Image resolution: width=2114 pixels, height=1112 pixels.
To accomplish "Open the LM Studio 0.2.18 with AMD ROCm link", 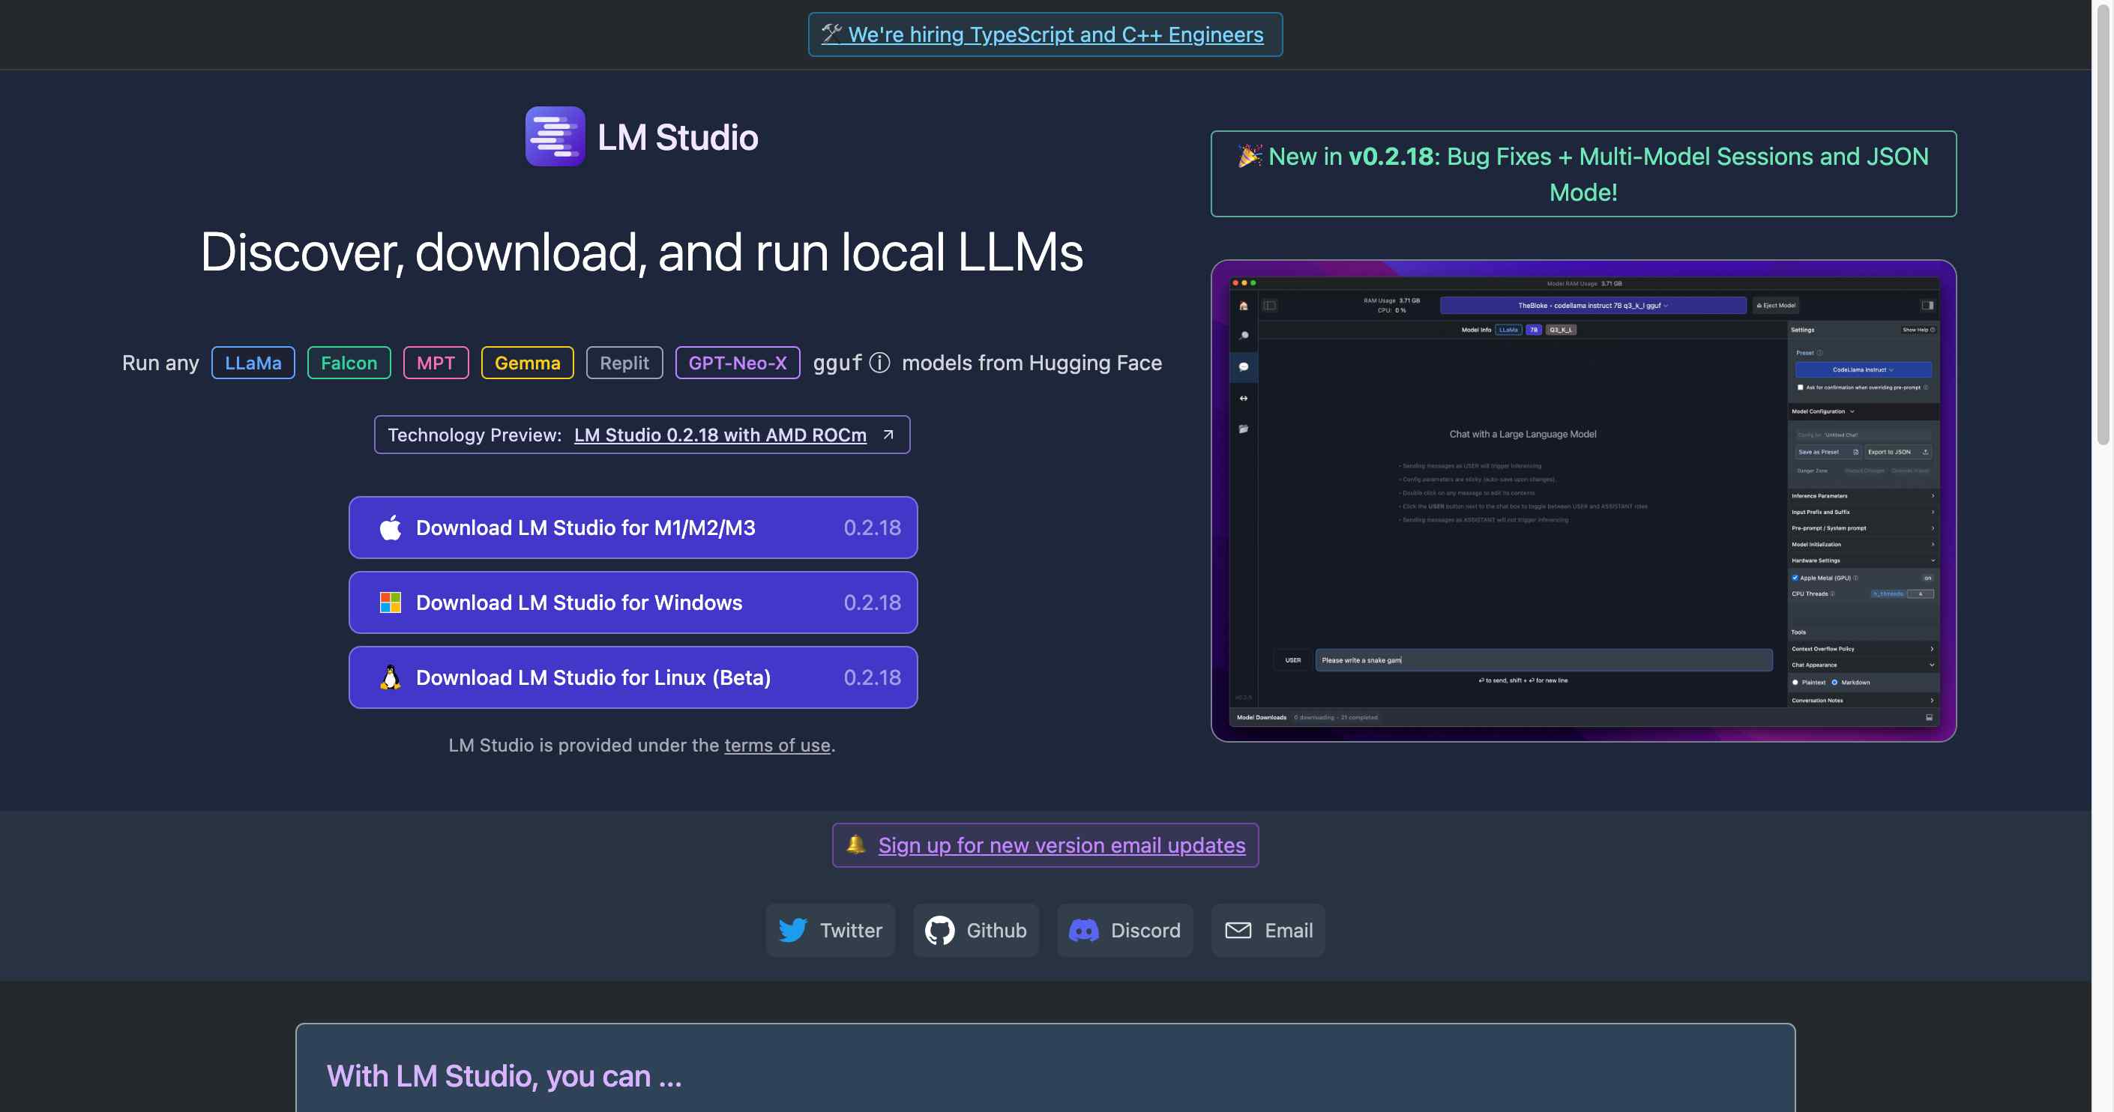I will click(720, 435).
